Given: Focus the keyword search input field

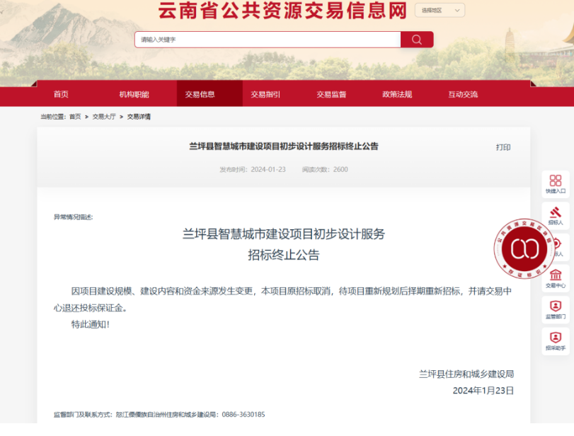Looking at the screenshot, I should pyautogui.click(x=268, y=40).
